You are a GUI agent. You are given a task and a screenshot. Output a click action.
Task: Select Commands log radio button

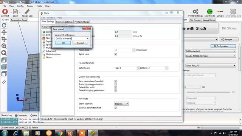(x=16, y=116)
